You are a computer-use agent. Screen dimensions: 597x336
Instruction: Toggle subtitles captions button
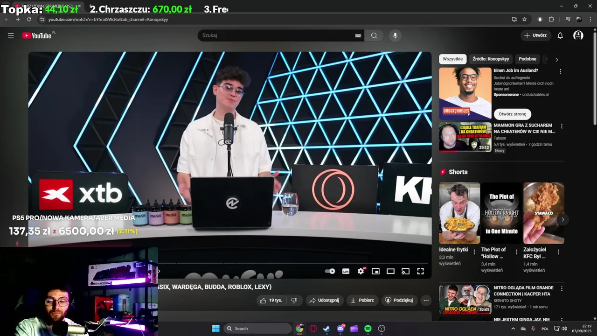tap(346, 271)
